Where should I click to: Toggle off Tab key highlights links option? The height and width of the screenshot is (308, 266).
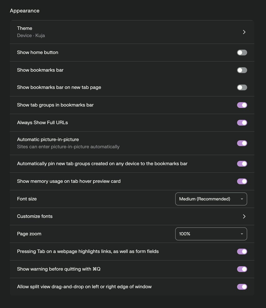coord(242,252)
